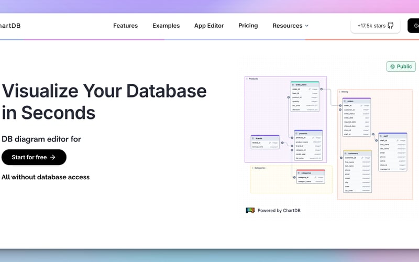Click the key icon on category_id row
419x262 pixels.
coord(316,177)
